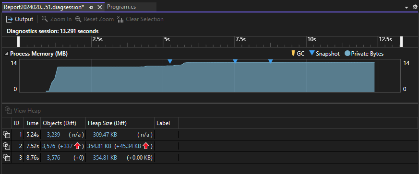Click the 10s ruler label
The height and width of the screenshot is (174, 419).
pyautogui.click(x=311, y=39)
